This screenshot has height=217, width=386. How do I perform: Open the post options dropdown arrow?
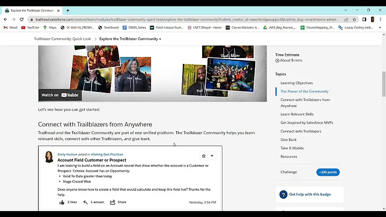pyautogui.click(x=212, y=156)
